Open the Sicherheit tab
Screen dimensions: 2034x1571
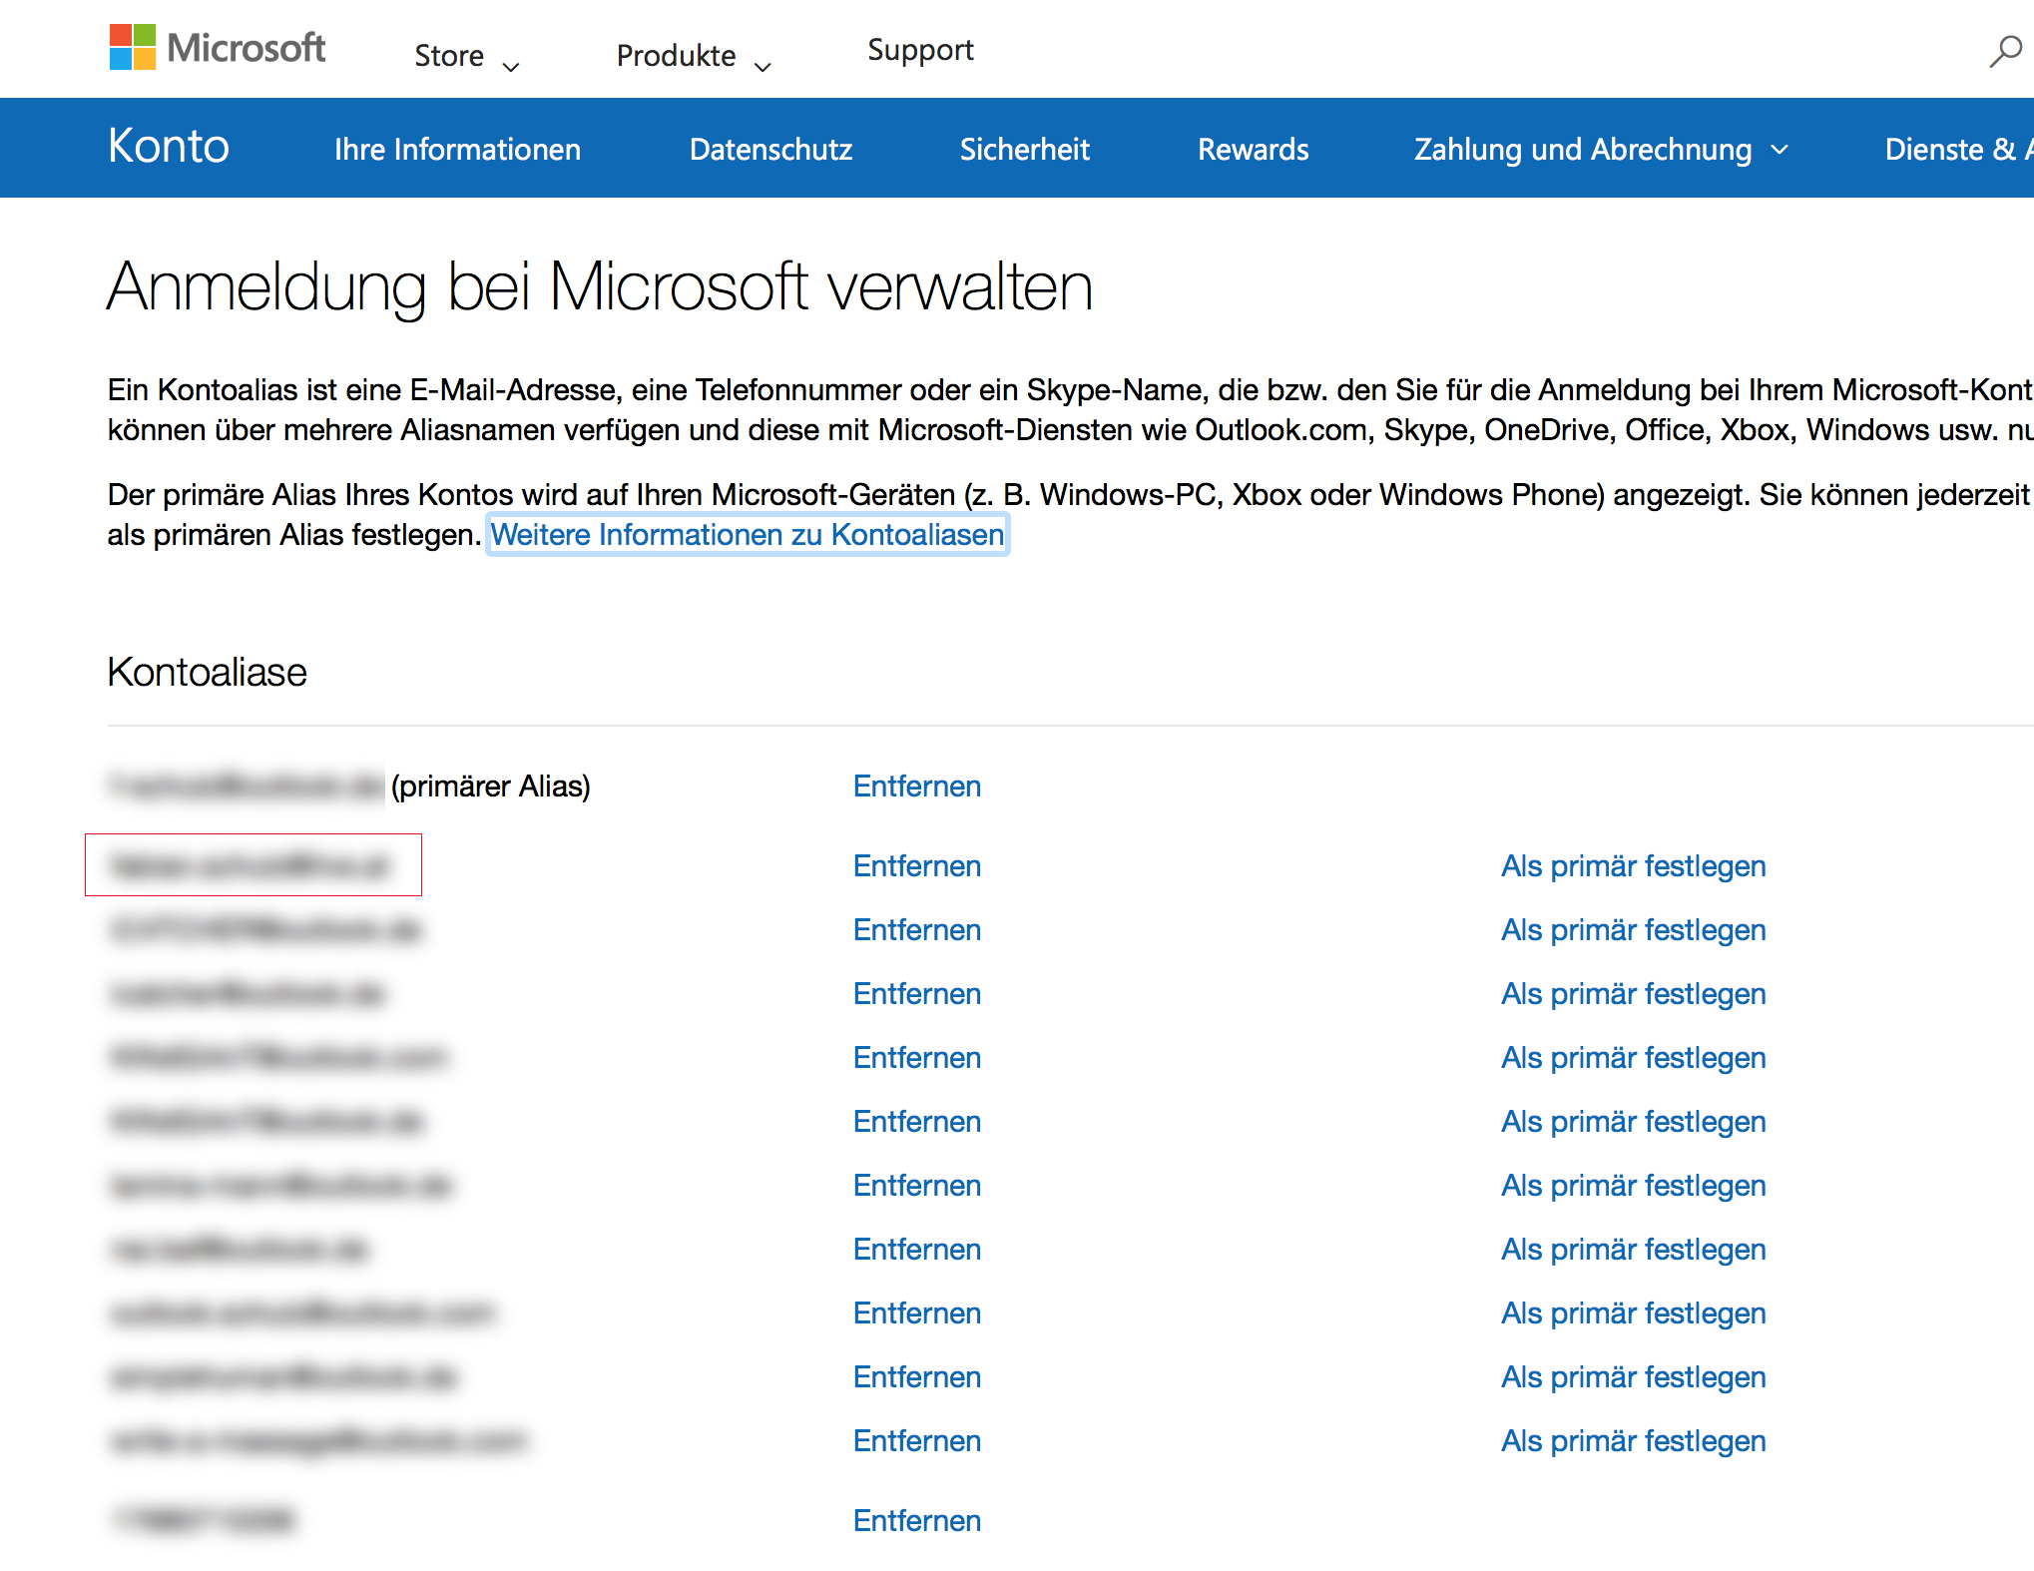[x=1024, y=149]
